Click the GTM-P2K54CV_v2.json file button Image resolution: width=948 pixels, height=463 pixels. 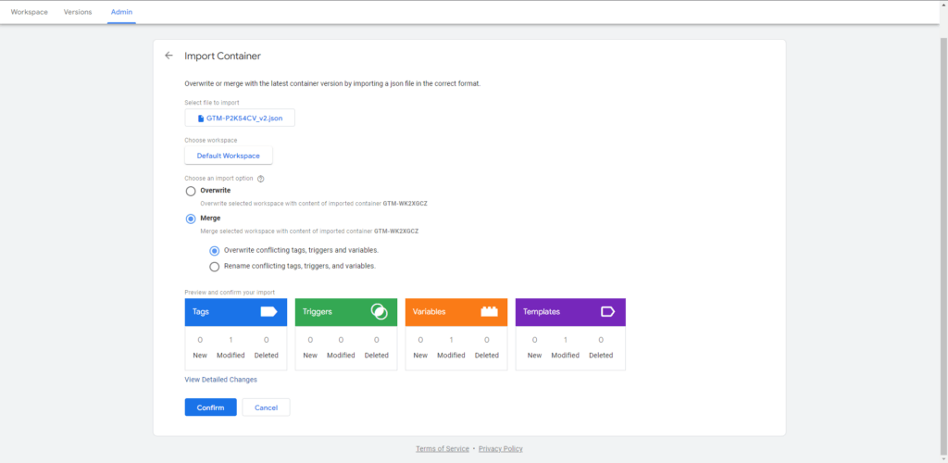pos(240,118)
